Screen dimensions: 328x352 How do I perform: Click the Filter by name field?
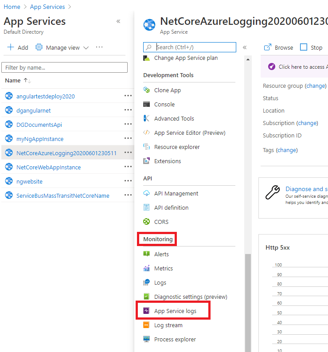pos(65,67)
